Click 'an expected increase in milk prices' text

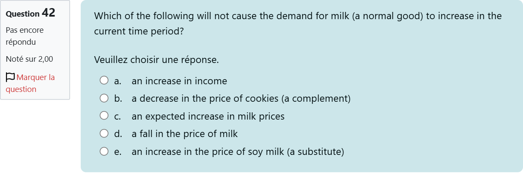[x=208, y=116]
